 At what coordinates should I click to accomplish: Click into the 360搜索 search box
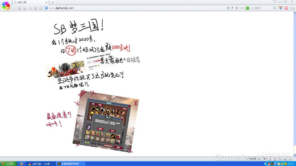coord(261,8)
